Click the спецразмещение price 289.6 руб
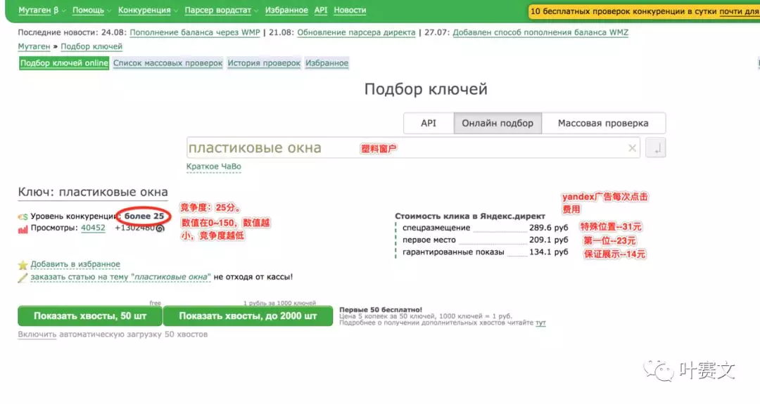The height and width of the screenshot is (404, 760). tap(549, 228)
